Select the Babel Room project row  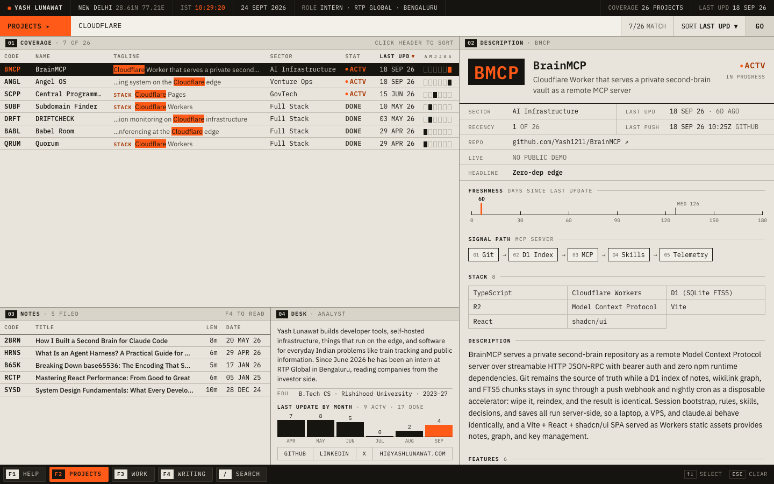230,131
